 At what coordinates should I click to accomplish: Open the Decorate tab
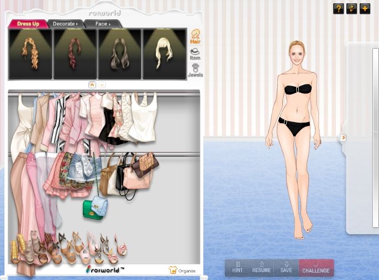(65, 24)
